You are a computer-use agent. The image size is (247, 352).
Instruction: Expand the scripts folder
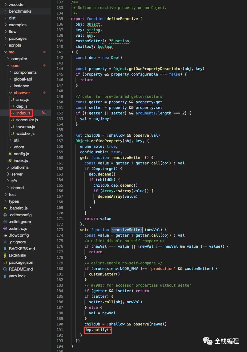click(6, 45)
